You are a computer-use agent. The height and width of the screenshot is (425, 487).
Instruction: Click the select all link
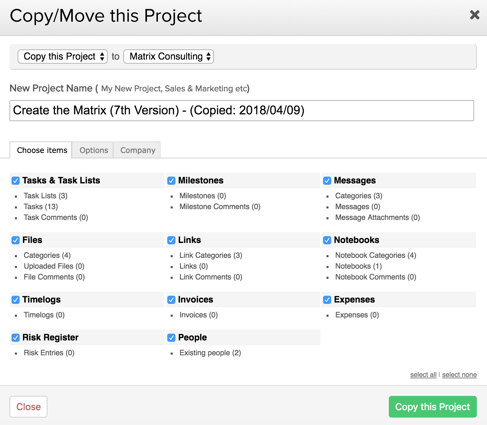[x=423, y=375]
